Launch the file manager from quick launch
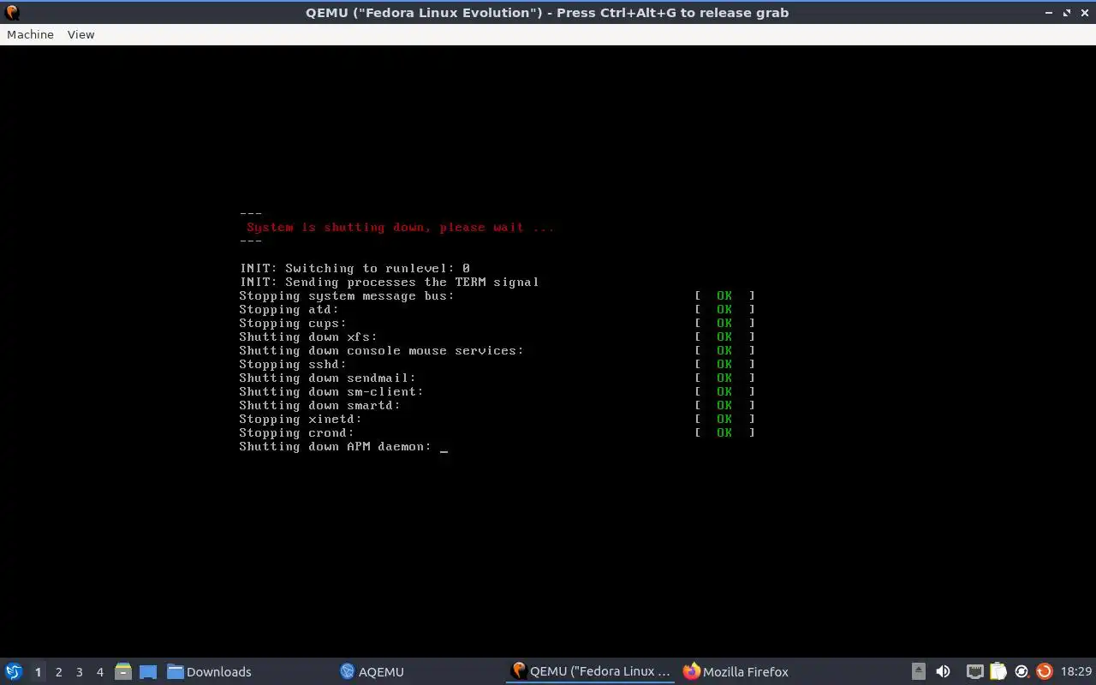This screenshot has width=1096, height=685. tap(123, 671)
